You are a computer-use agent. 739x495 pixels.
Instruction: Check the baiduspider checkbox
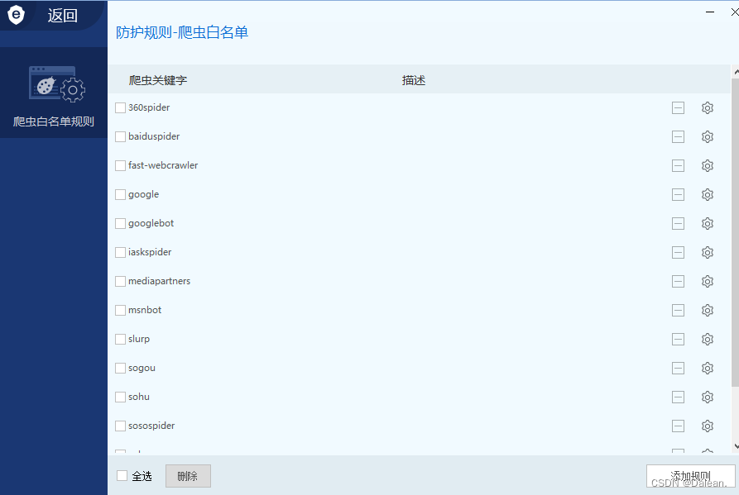tap(120, 137)
